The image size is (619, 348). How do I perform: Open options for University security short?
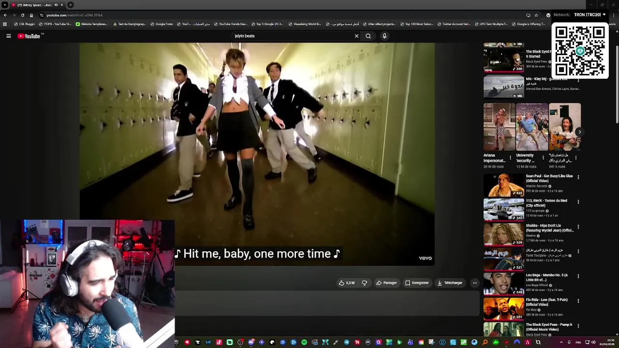543,158
